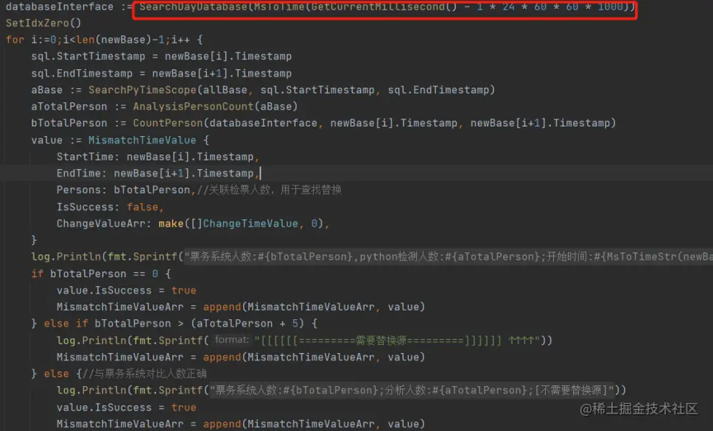Click the 'false' value after IsSuccess:
The height and width of the screenshot is (431, 713).
(x=142, y=207)
